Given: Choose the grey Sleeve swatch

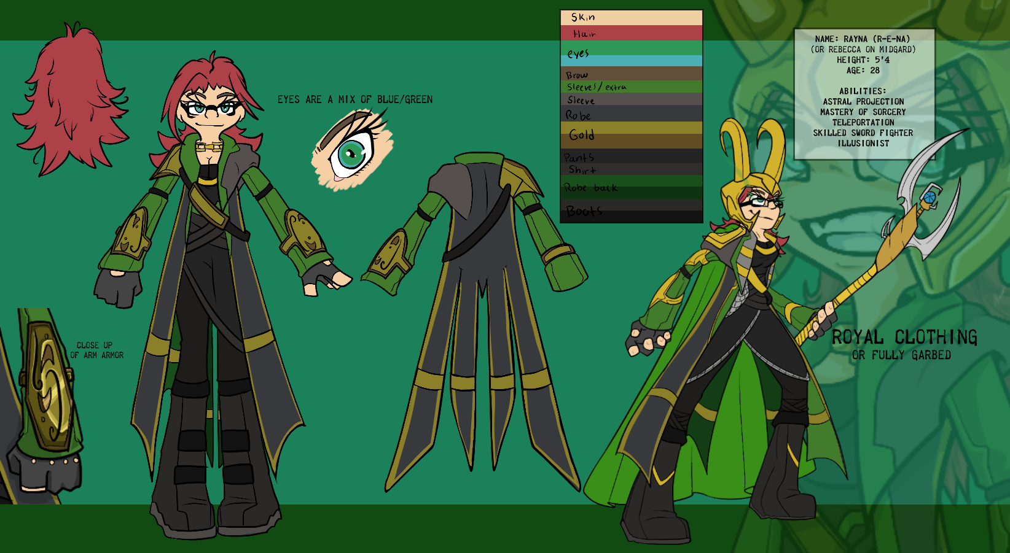Looking at the screenshot, I should [632, 99].
